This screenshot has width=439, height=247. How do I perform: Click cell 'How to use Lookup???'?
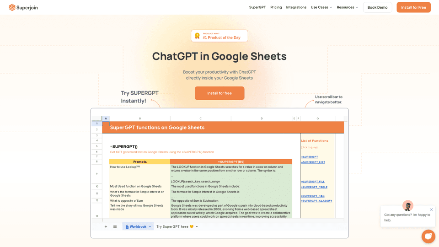pos(140,174)
